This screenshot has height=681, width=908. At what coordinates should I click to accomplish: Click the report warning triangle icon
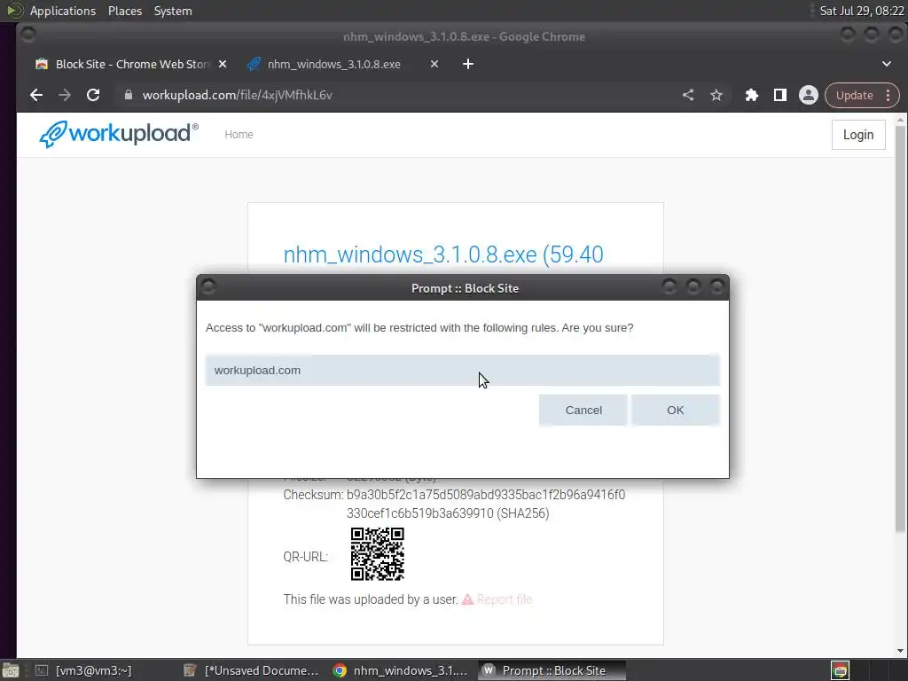point(467,599)
